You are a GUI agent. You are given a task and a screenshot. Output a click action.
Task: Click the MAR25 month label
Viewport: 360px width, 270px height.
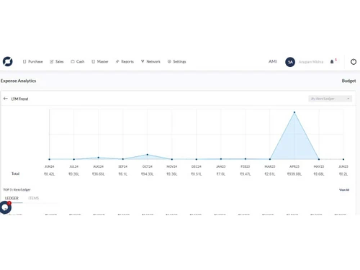pyautogui.click(x=270, y=166)
